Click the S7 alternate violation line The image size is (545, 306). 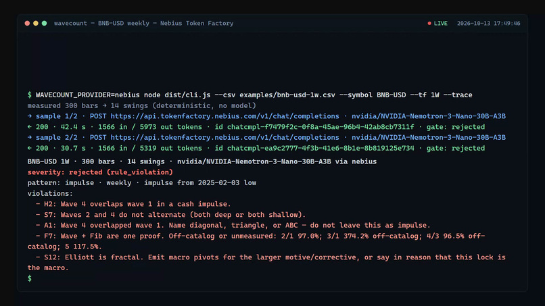click(x=170, y=215)
